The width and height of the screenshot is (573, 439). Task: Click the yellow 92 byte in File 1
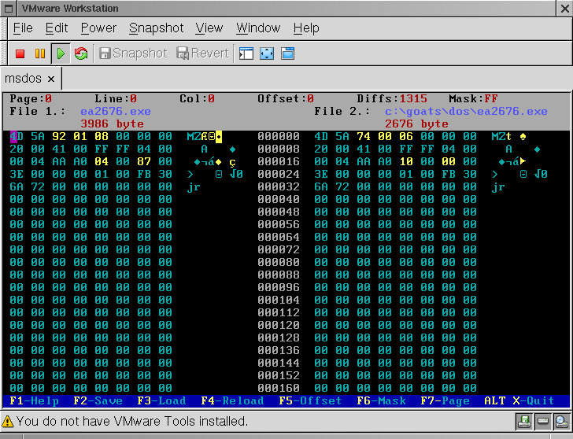click(x=59, y=137)
